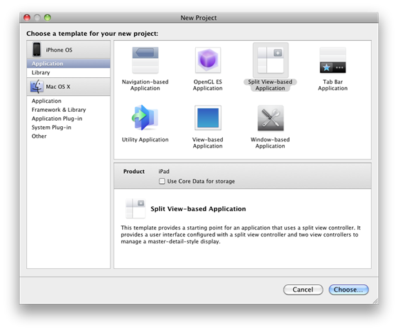The image size is (398, 331).
Task: Click the Choose... button
Action: [x=348, y=290]
